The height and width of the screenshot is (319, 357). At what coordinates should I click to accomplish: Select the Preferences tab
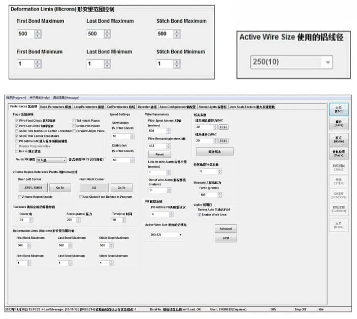tap(24, 107)
